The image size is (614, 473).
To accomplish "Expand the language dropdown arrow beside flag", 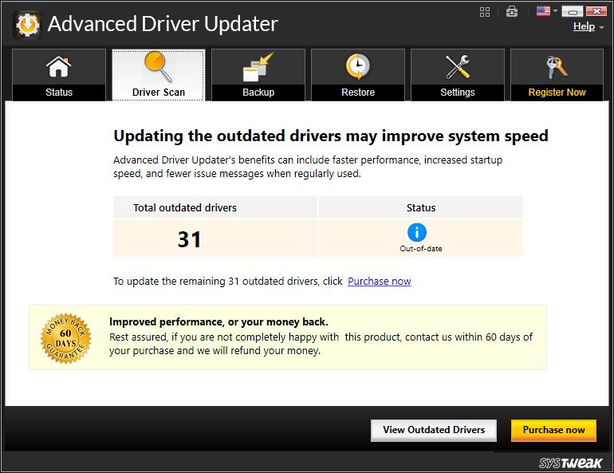I will click(555, 11).
